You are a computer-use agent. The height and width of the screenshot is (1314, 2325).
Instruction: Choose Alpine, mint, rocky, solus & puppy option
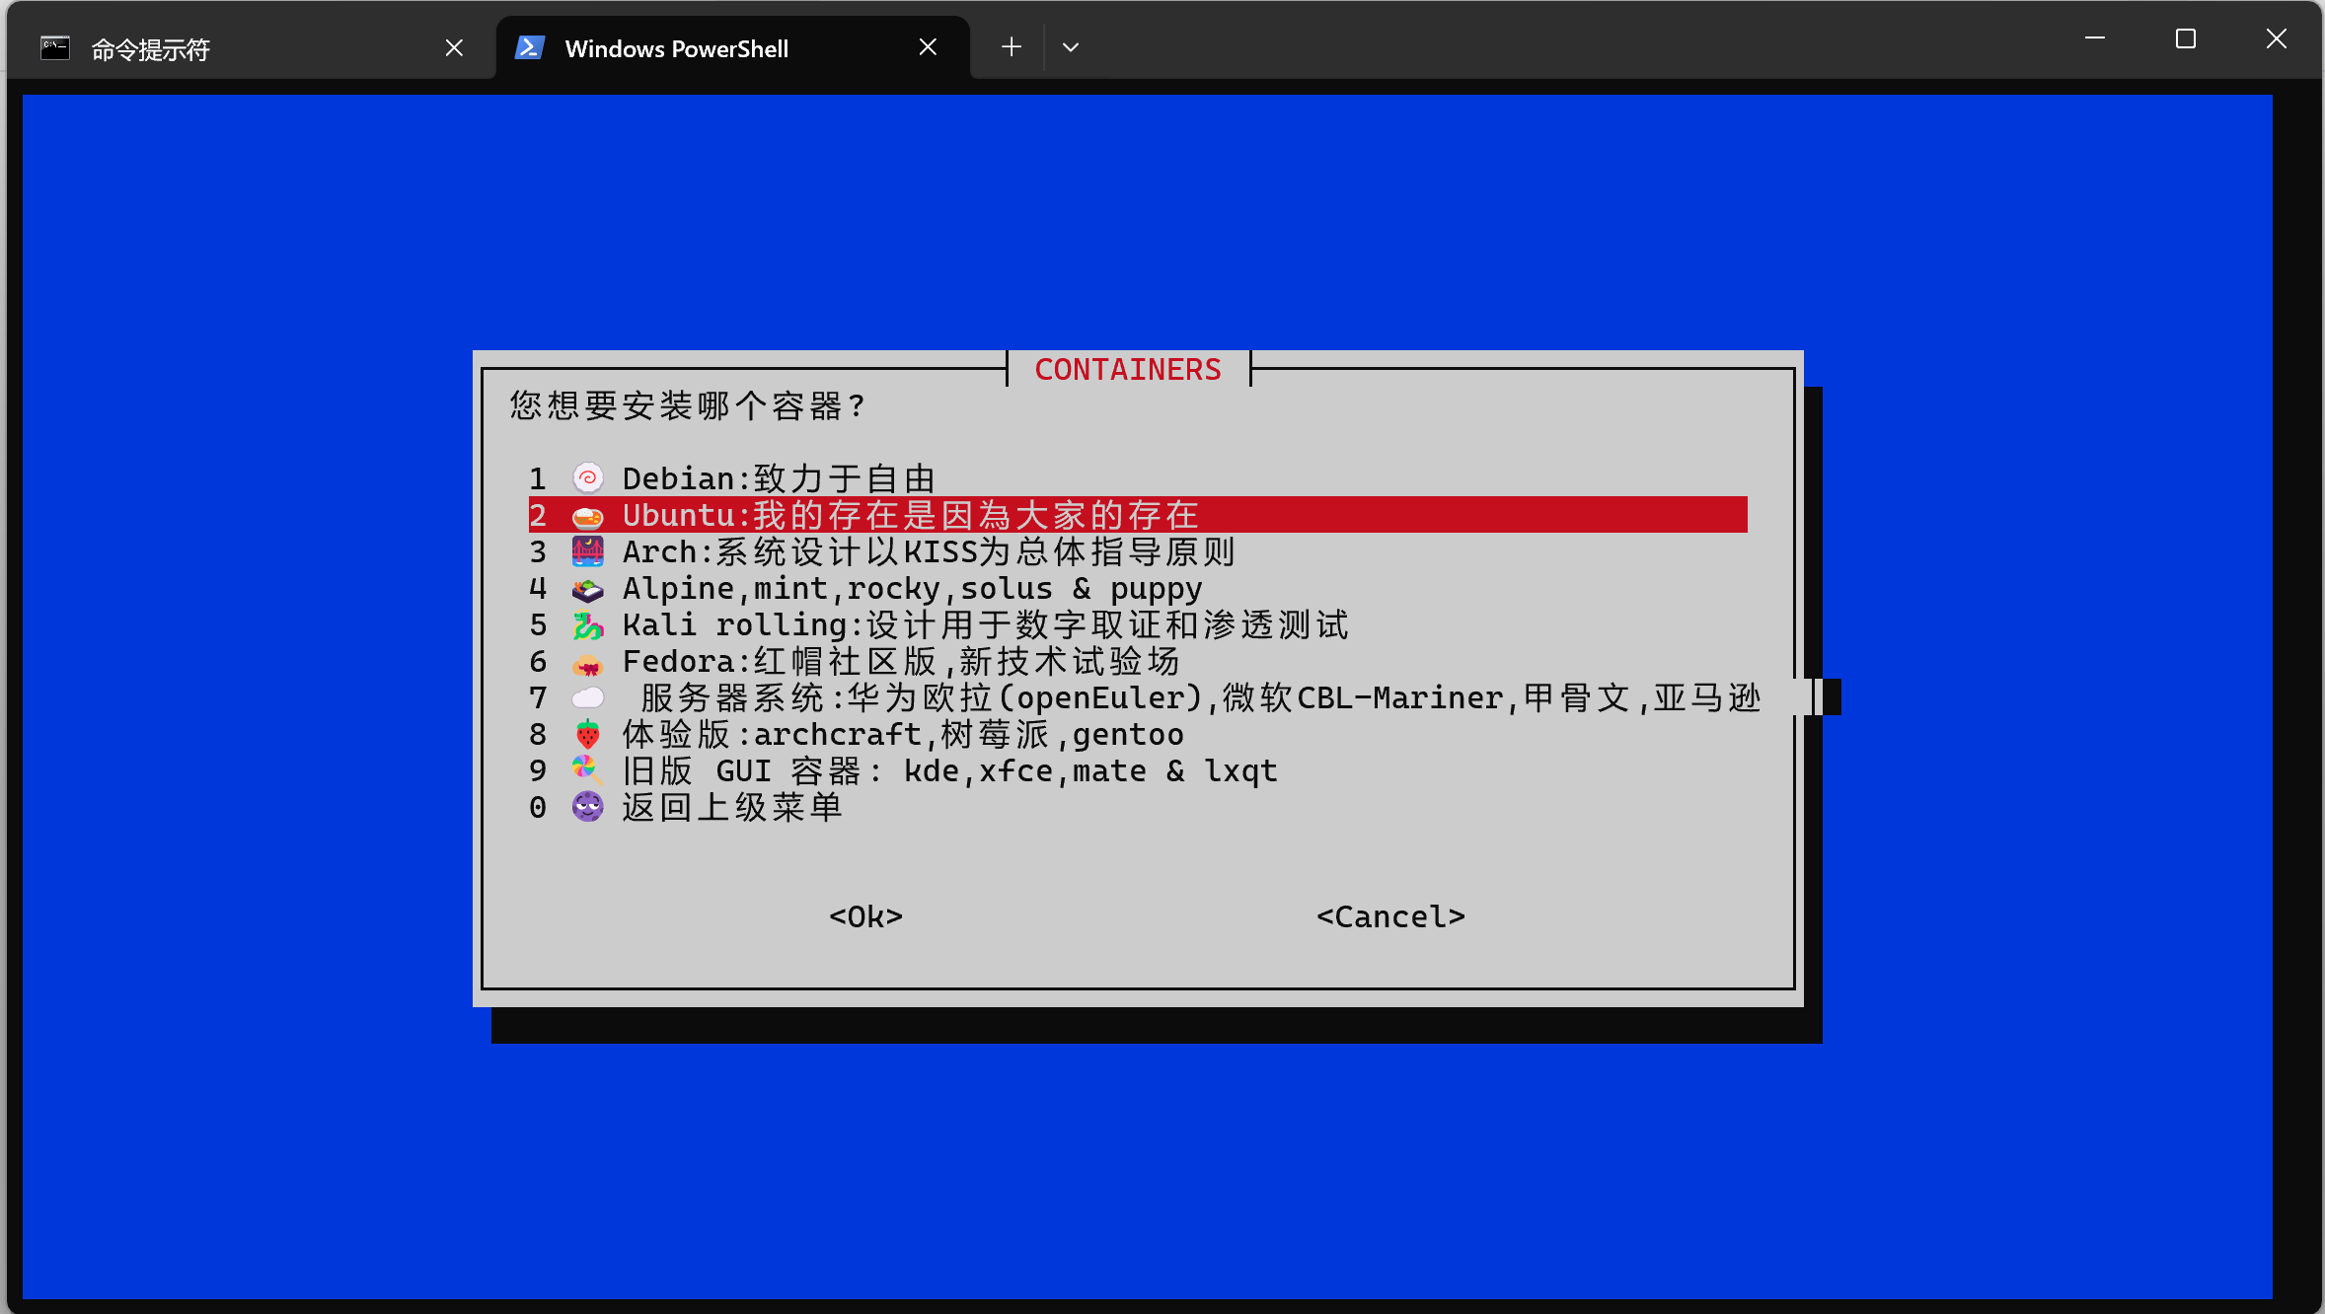pos(912,588)
